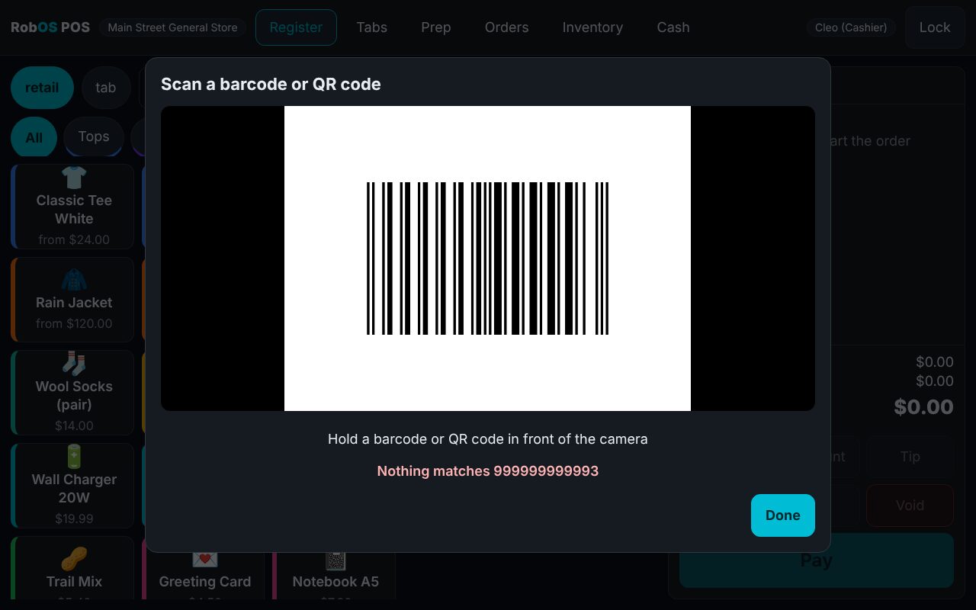Image resolution: width=976 pixels, height=610 pixels.
Task: Lock the register with the Lock button
Action: click(935, 27)
